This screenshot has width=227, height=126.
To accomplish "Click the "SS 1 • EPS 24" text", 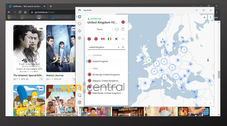I will coord(54,79).
